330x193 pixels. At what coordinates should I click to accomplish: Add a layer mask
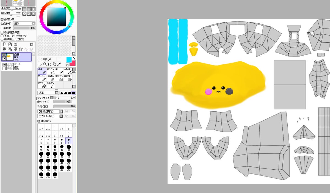[x=32, y=44]
